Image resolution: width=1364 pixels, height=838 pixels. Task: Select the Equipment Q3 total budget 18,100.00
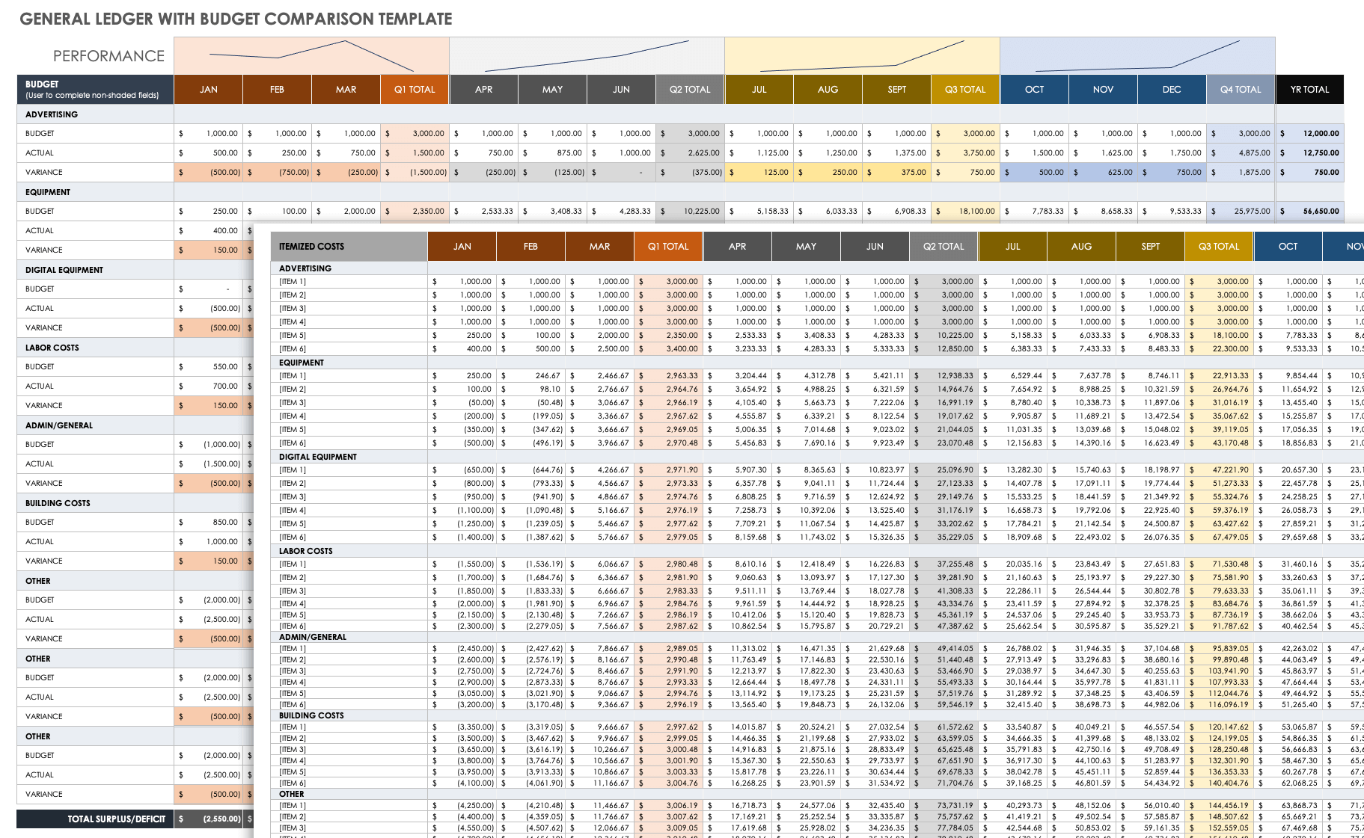(965, 211)
